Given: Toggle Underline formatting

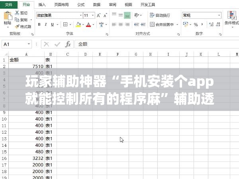Looking at the screenshot, I should [53, 24].
